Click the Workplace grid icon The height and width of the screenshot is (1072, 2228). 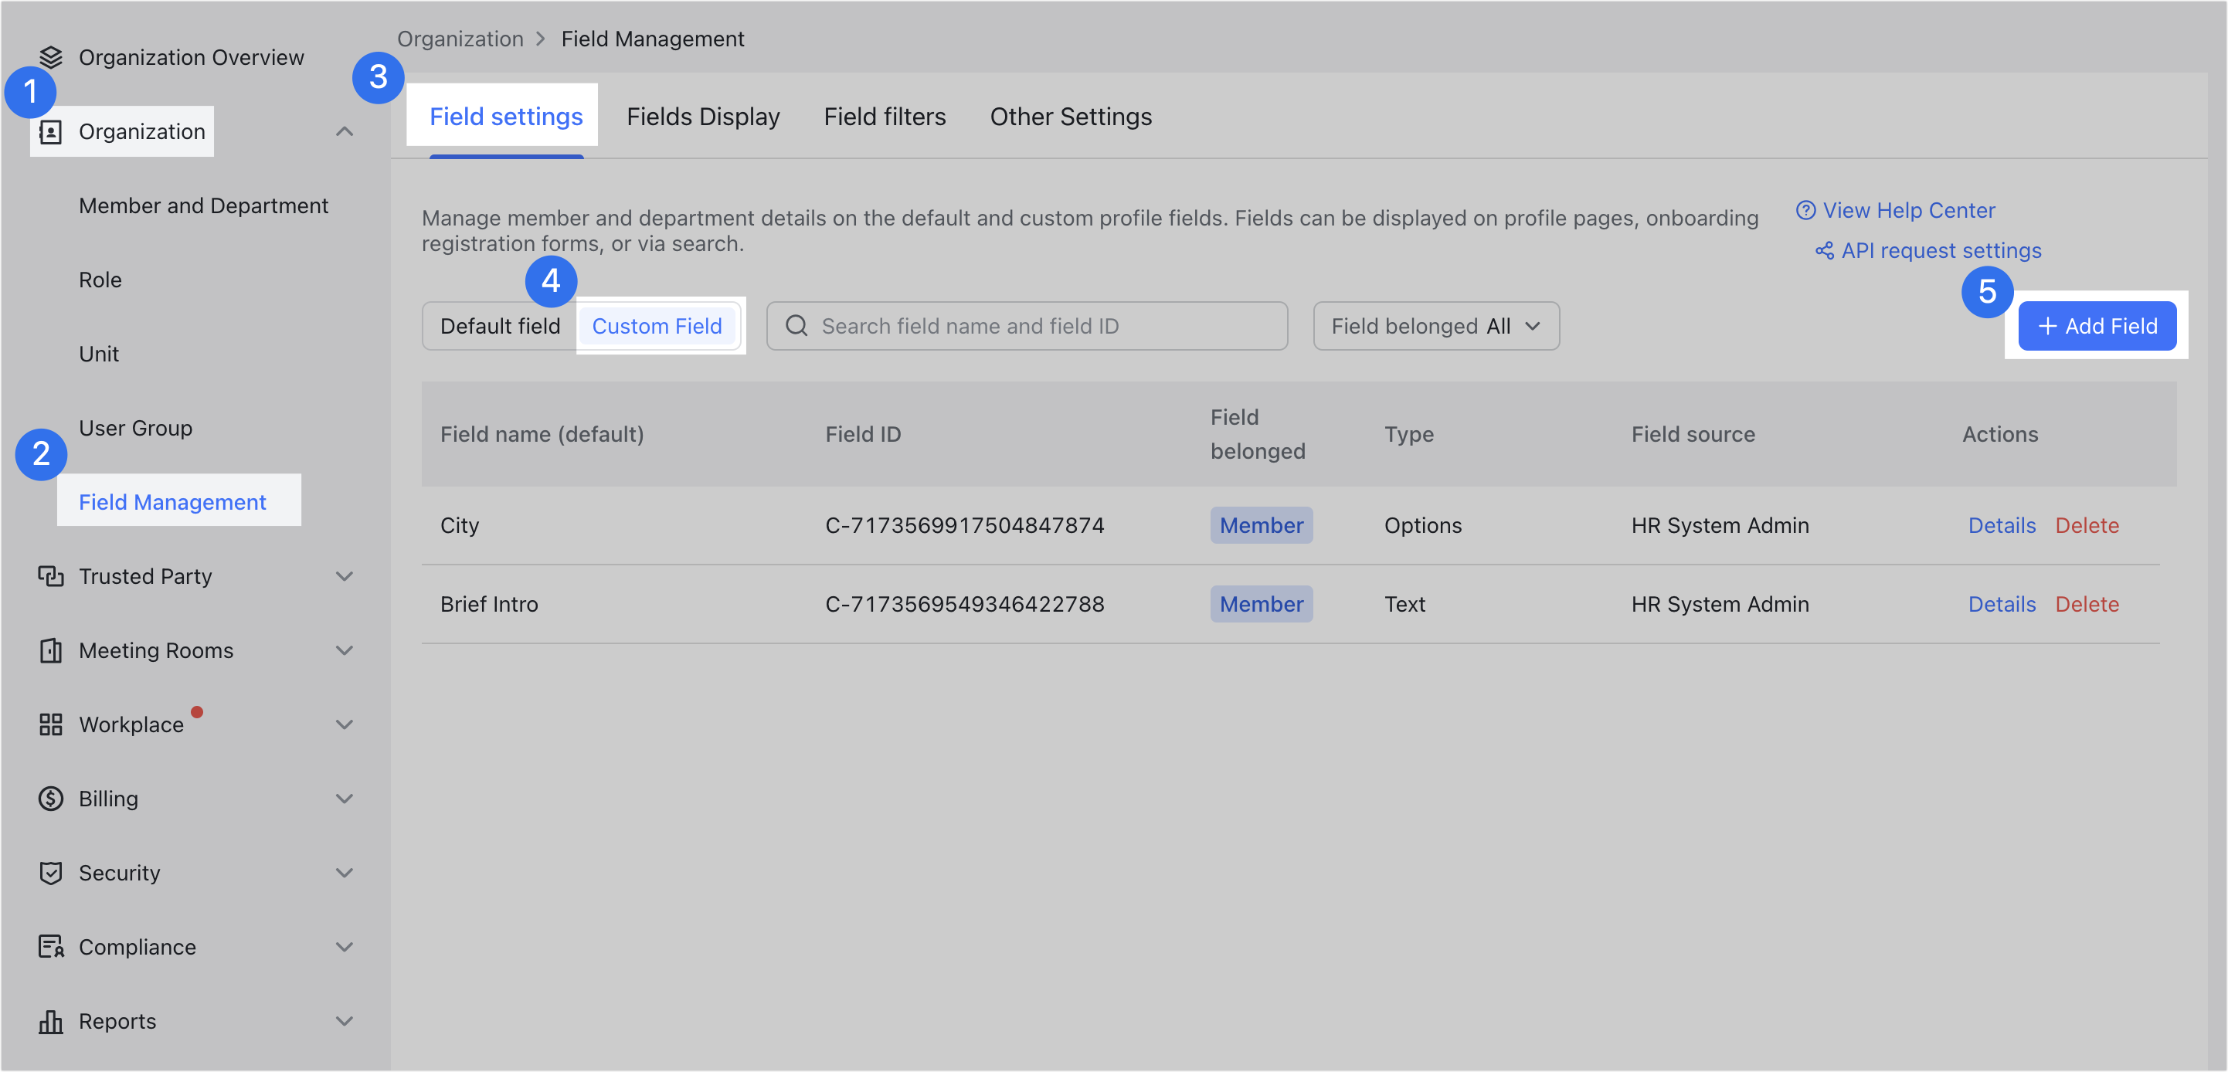coord(51,724)
